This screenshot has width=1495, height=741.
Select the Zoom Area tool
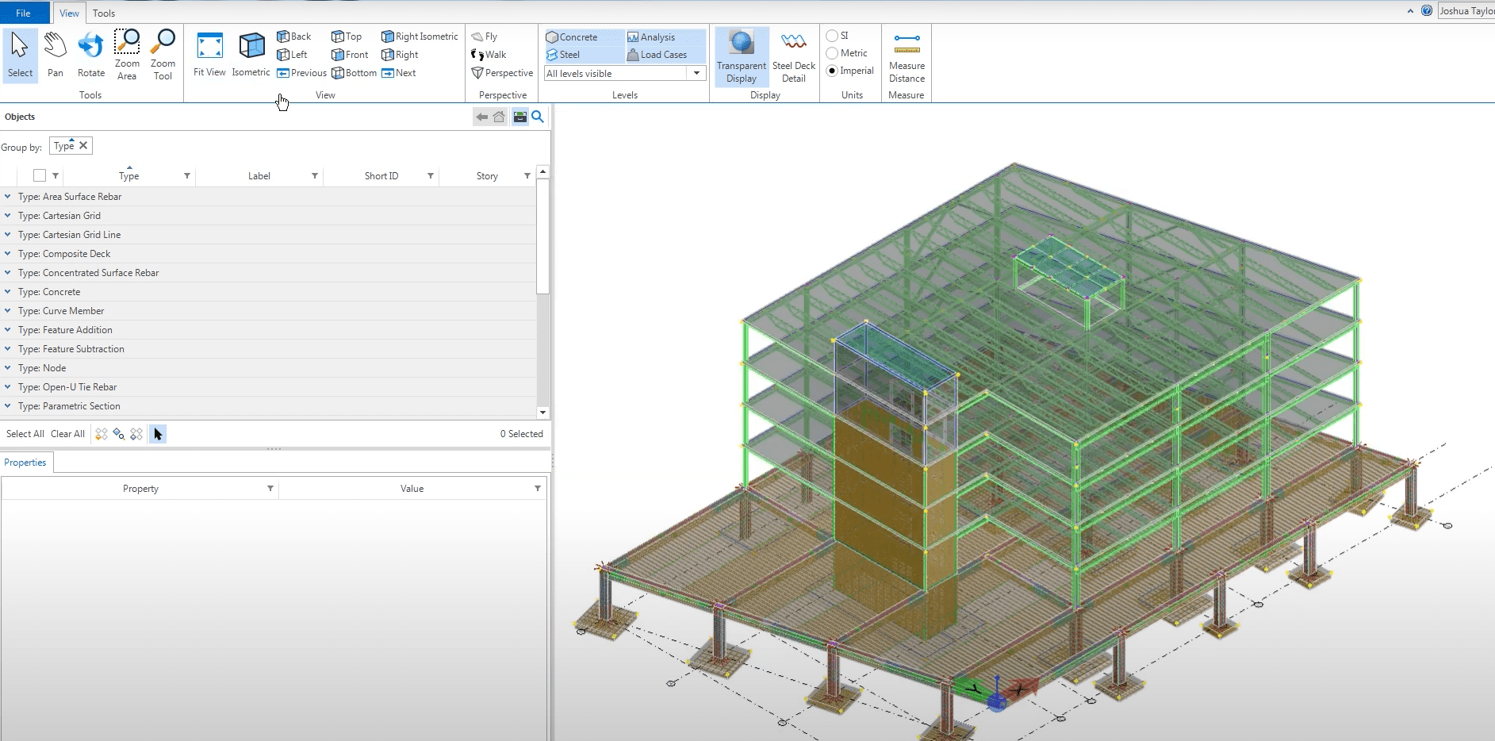[x=127, y=54]
